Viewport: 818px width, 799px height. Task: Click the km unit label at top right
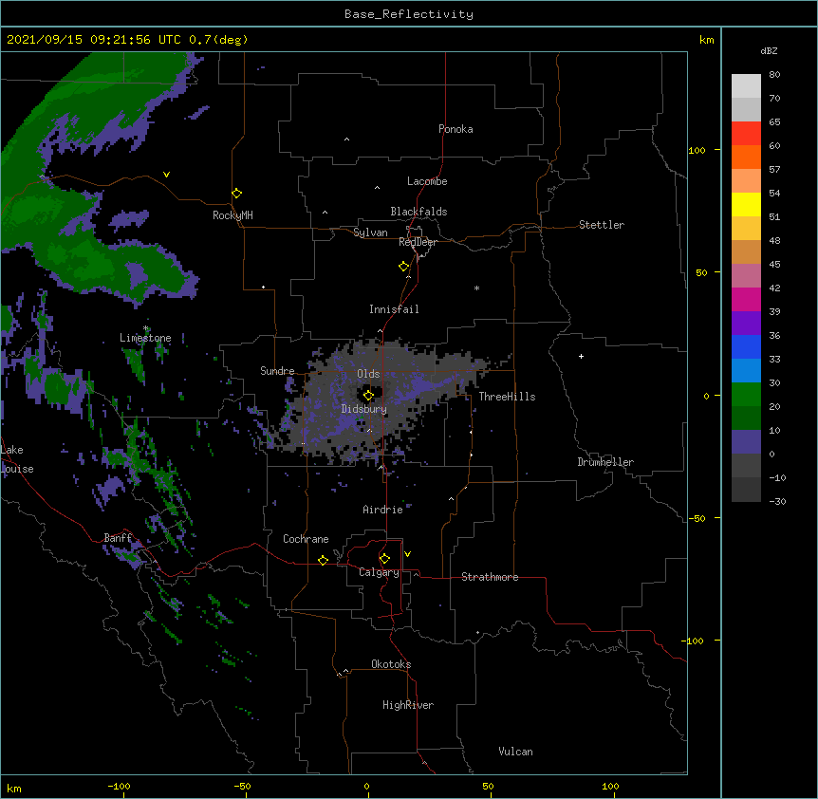click(706, 40)
